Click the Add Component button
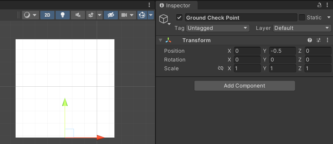Screen dimensions: 333x144 tap(244, 86)
